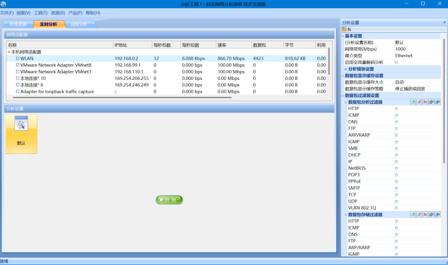Click the application logo in title bar
Screen dimensions: 448x265
click(3, 4)
